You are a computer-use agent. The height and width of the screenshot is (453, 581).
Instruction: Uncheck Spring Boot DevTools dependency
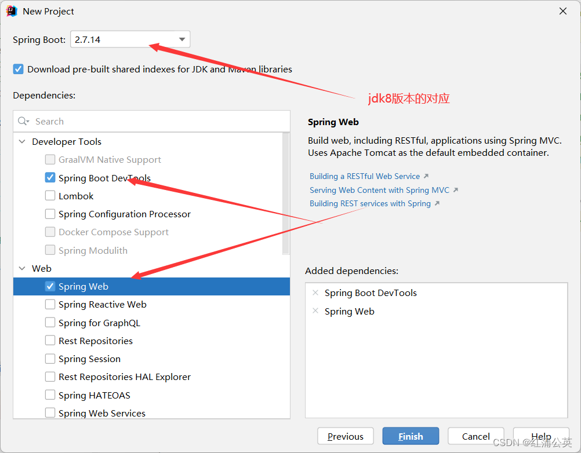50,178
